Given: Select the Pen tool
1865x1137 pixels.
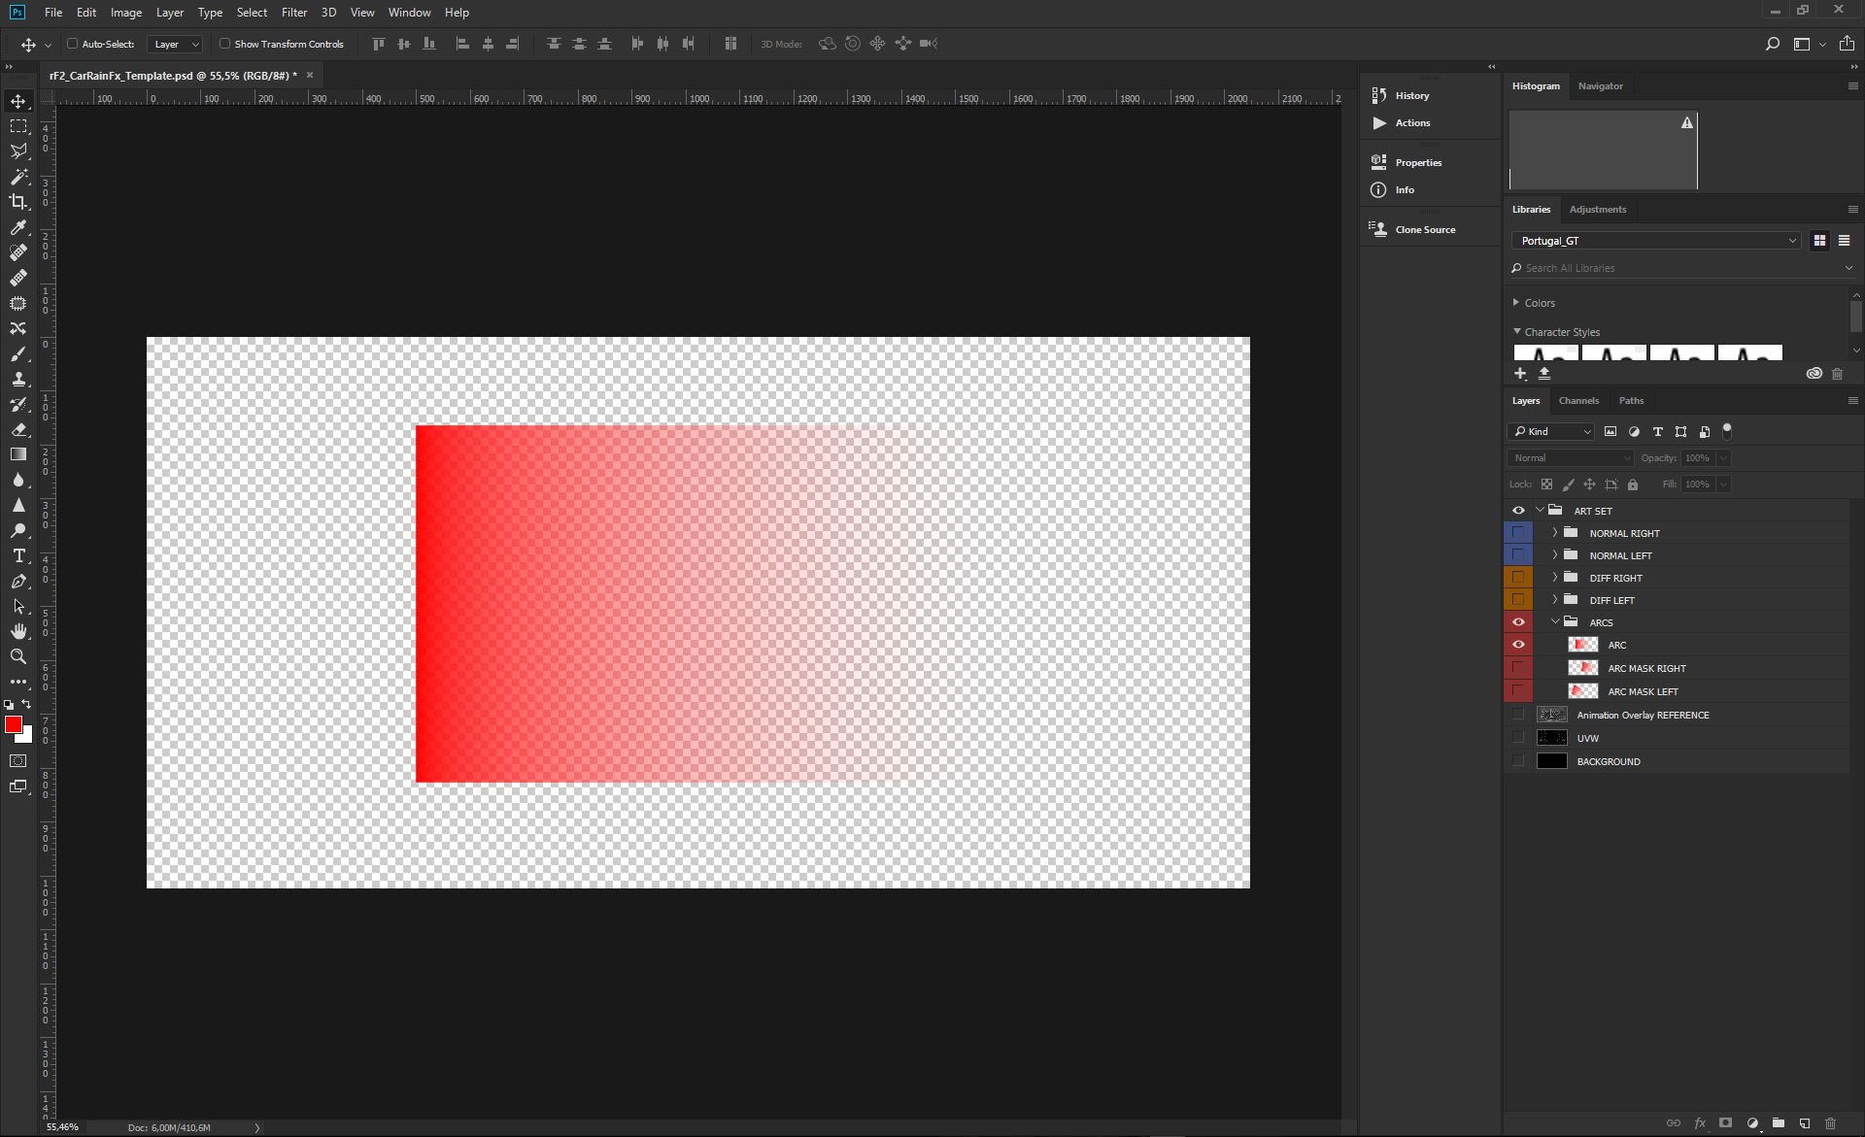Looking at the screenshot, I should point(18,581).
